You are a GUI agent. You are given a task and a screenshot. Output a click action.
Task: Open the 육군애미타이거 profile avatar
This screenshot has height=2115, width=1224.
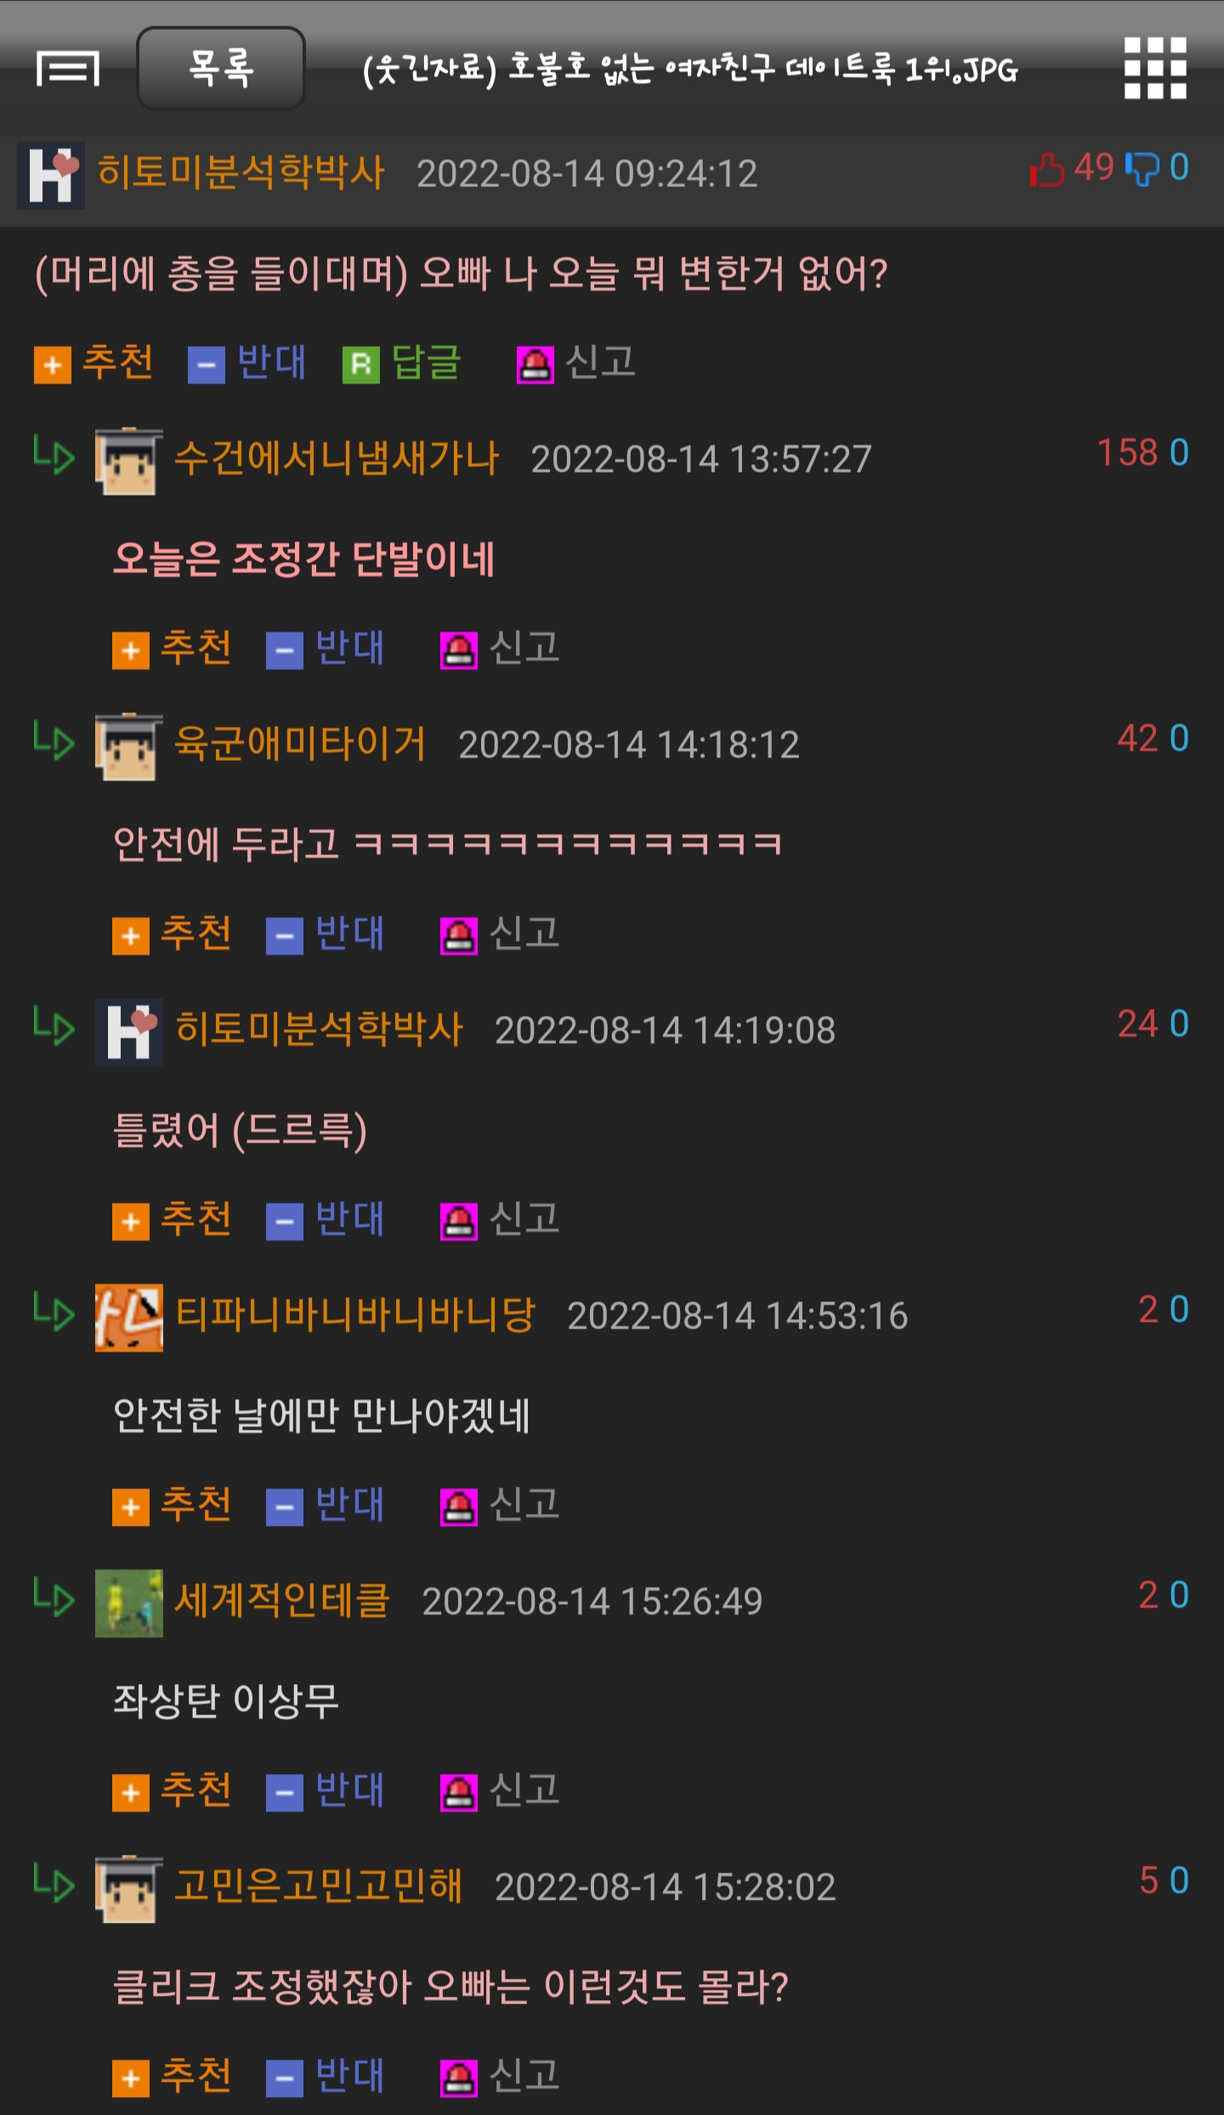coord(128,746)
